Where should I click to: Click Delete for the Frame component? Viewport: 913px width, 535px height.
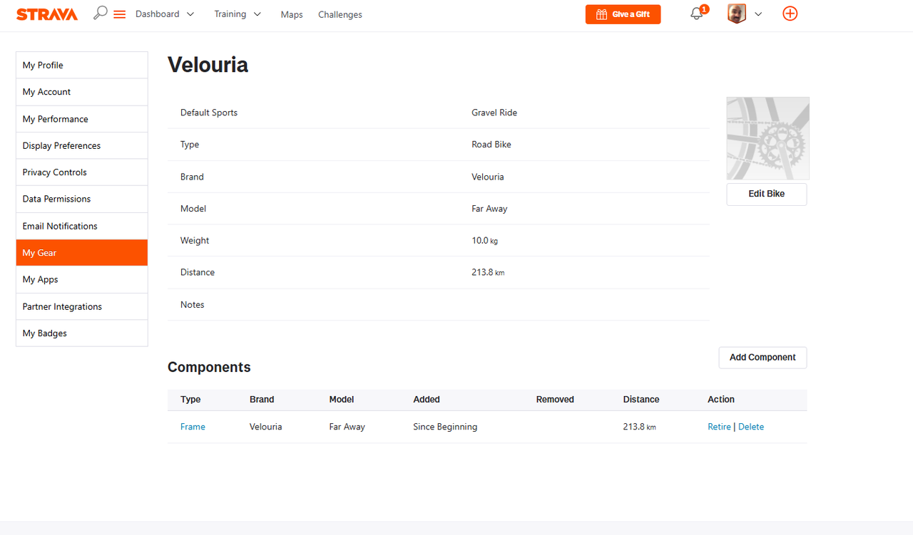tap(751, 427)
